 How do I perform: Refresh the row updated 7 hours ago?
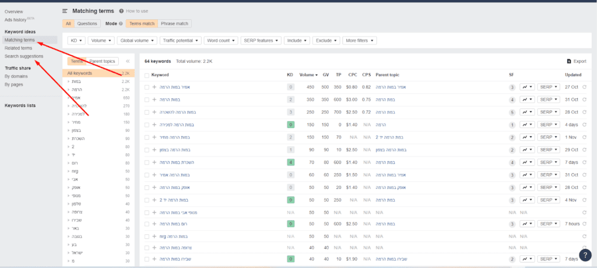[x=584, y=224]
